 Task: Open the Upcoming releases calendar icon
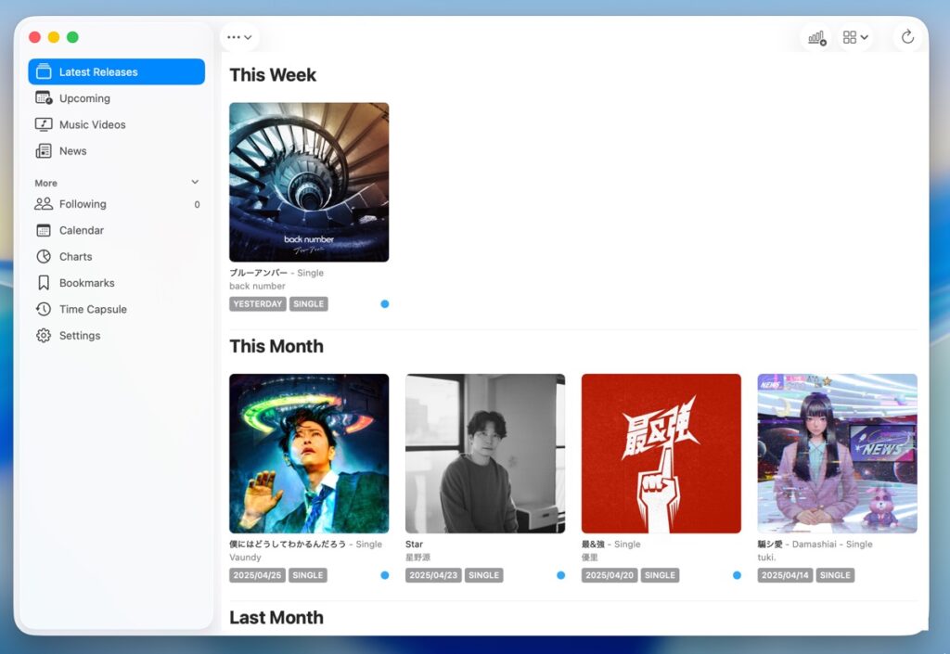(x=44, y=98)
